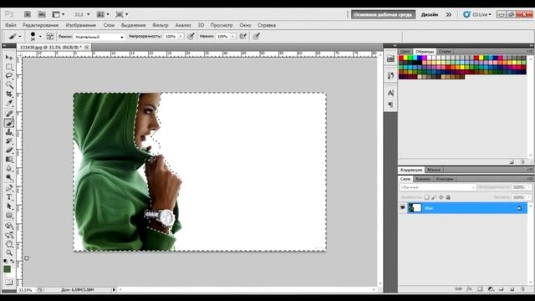
Task: Launch Mini Bridge from application bar
Action: point(42,14)
